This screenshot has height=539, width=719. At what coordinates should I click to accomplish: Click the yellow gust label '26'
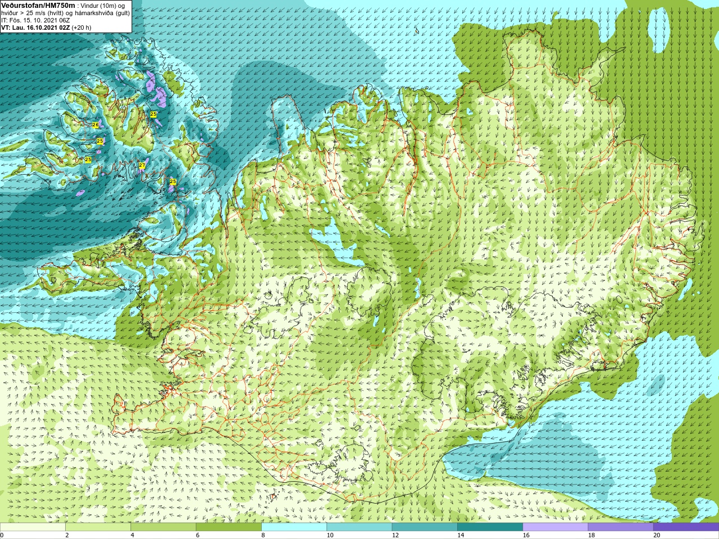pyautogui.click(x=95, y=125)
